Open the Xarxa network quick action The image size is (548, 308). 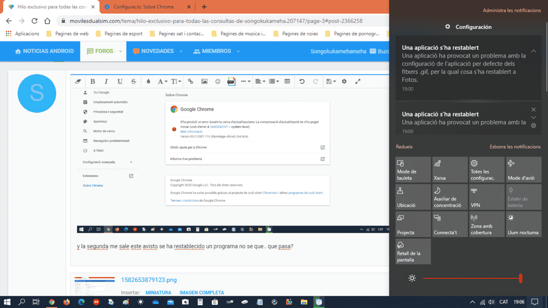tap(450, 170)
